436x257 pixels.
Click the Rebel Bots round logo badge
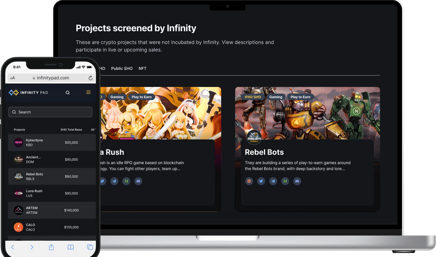pos(254,137)
